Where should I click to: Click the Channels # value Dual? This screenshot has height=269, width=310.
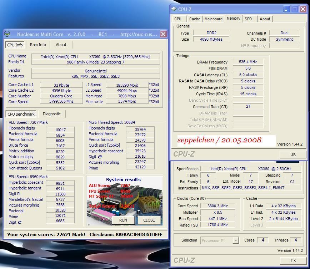tap(285, 33)
